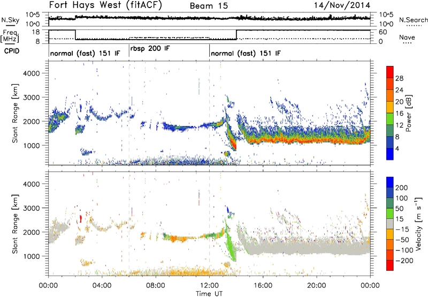This screenshot has height=297, width=428.
Task: Click the '16' power colorbar label
Action: (x=399, y=114)
